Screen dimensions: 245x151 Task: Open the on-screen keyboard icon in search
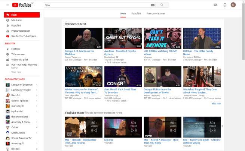click(153, 5)
